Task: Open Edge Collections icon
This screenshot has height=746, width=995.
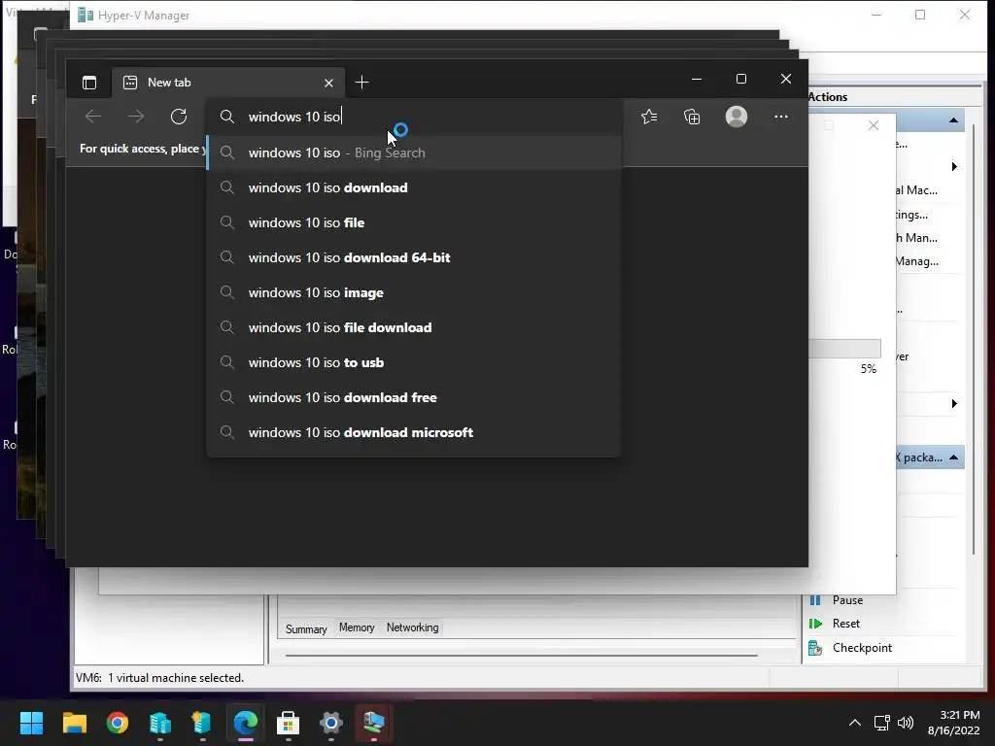Action: pos(692,117)
